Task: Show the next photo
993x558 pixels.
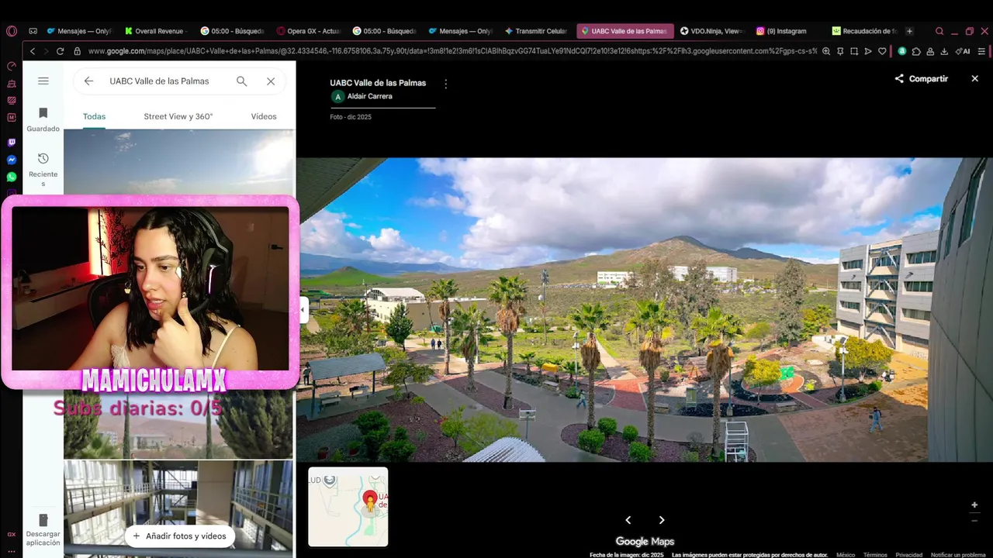Action: click(662, 520)
